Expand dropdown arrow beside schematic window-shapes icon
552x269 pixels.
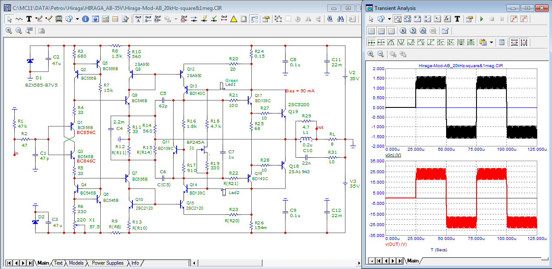click(x=77, y=19)
